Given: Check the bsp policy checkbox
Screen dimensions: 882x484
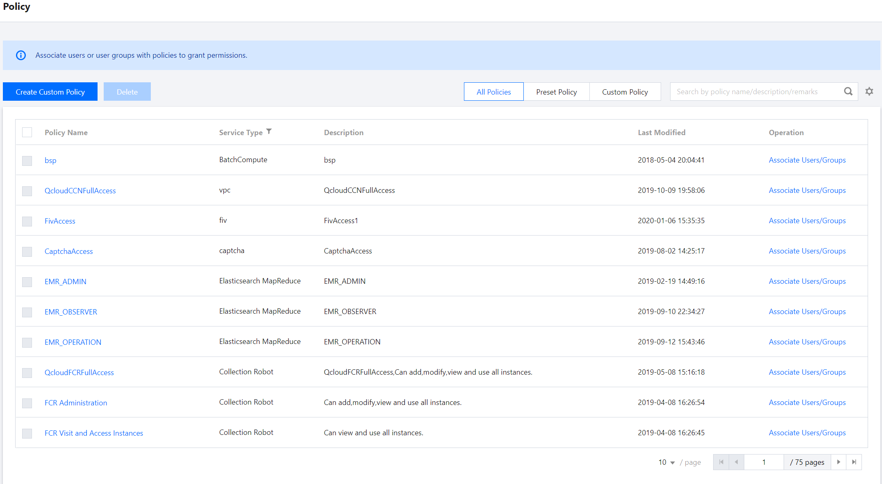Looking at the screenshot, I should (x=27, y=161).
